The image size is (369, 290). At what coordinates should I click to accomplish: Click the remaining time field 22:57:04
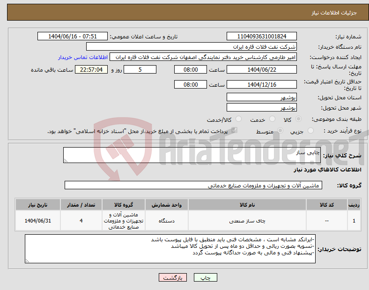[x=91, y=70]
